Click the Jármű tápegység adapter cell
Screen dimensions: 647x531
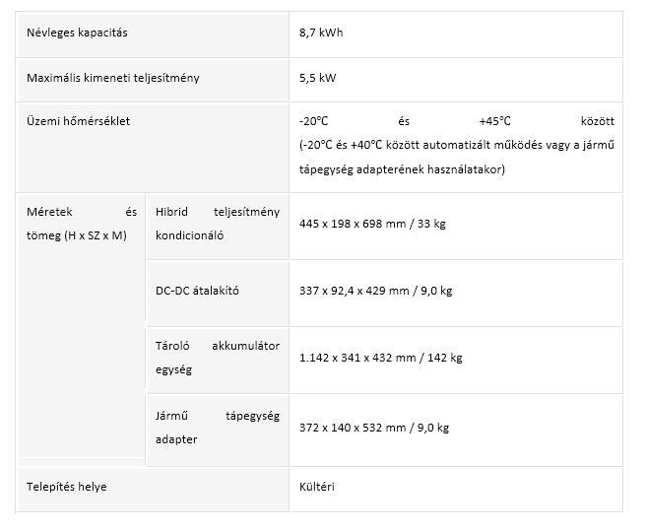pos(217,427)
